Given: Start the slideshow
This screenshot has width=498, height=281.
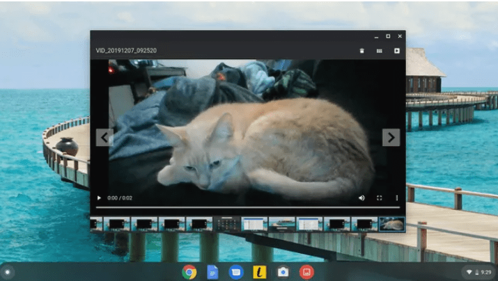Looking at the screenshot, I should click(x=397, y=51).
